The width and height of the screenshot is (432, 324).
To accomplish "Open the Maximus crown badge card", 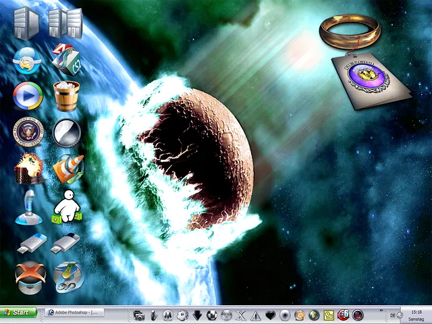I will click(371, 81).
